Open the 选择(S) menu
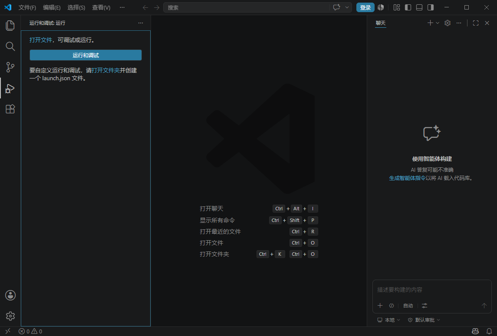The width and height of the screenshot is (497, 336). pos(76,7)
